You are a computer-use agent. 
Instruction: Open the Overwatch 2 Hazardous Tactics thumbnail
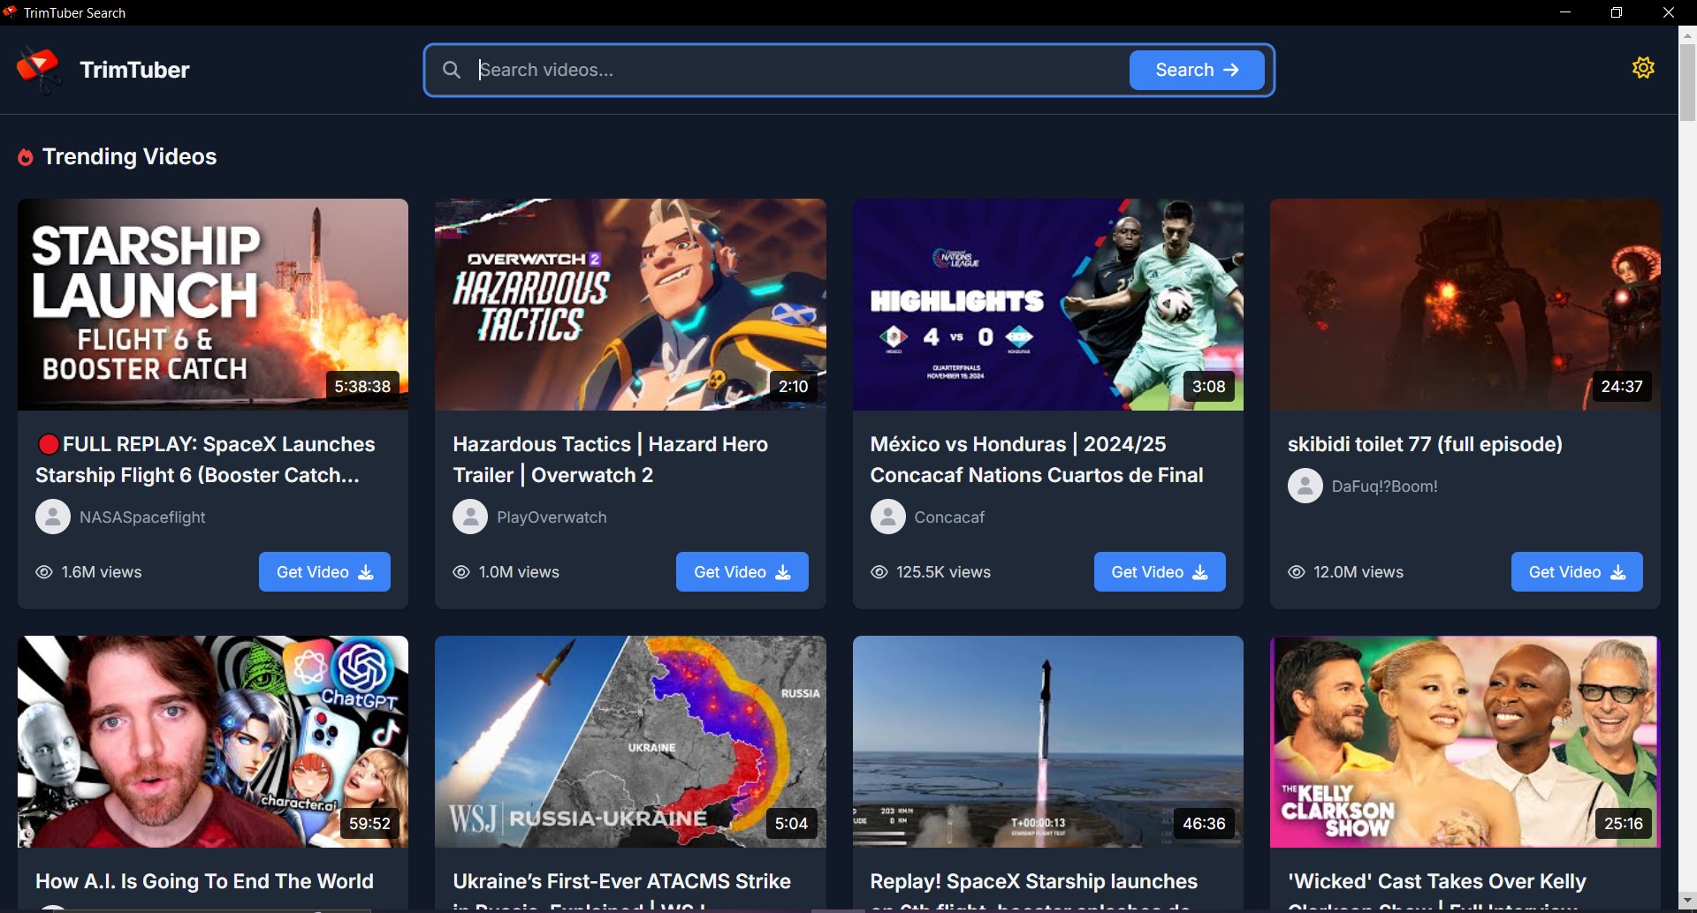[630, 305]
